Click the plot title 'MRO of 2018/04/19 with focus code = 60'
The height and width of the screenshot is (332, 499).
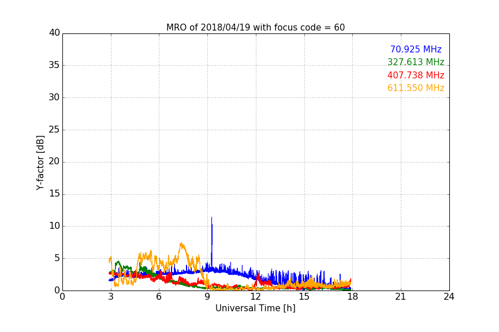[x=255, y=28]
